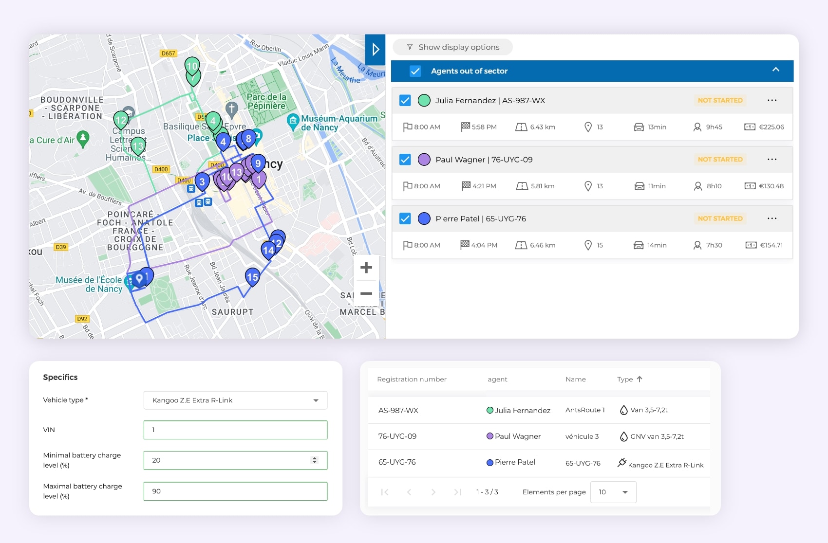The image size is (828, 543).
Task: Open the options menu for Paul Wagner
Action: point(772,159)
